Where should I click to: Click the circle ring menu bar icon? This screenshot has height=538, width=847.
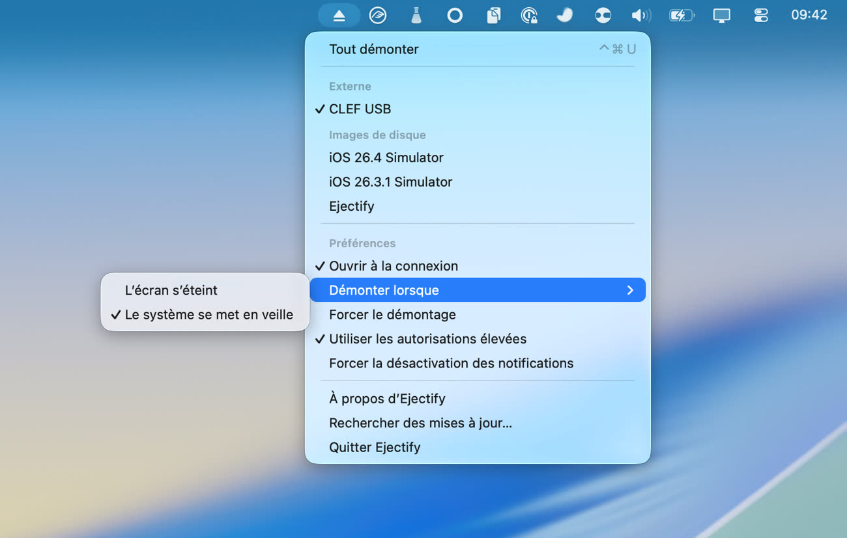tap(455, 15)
